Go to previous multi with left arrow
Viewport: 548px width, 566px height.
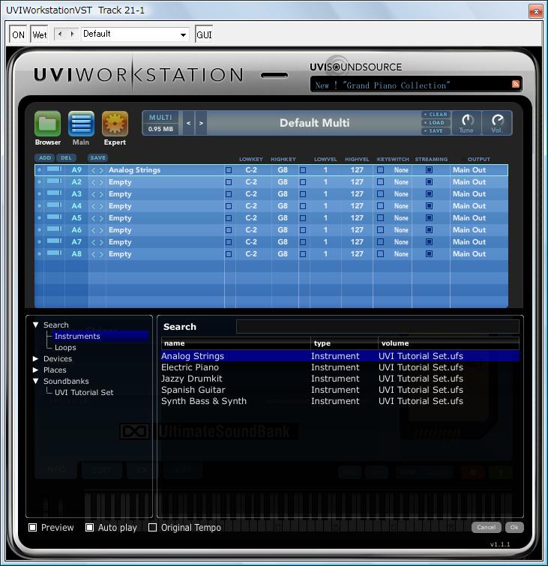188,123
